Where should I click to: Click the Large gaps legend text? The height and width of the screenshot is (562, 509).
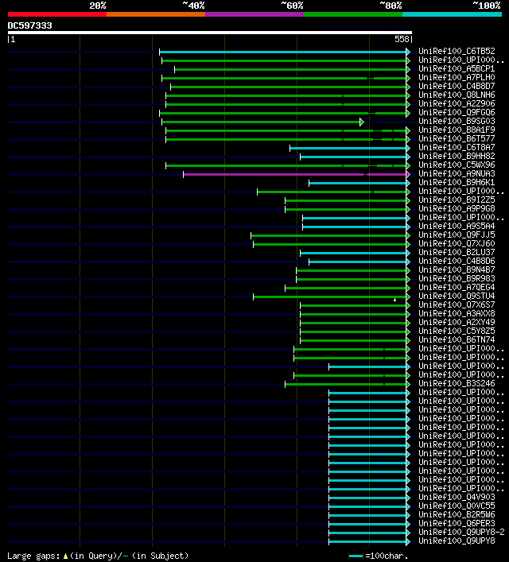click(33, 556)
